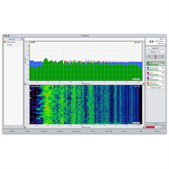Click the purple color dot for Mic 3
Image resolution: width=169 pixels, height=169 pixels.
click(148, 78)
